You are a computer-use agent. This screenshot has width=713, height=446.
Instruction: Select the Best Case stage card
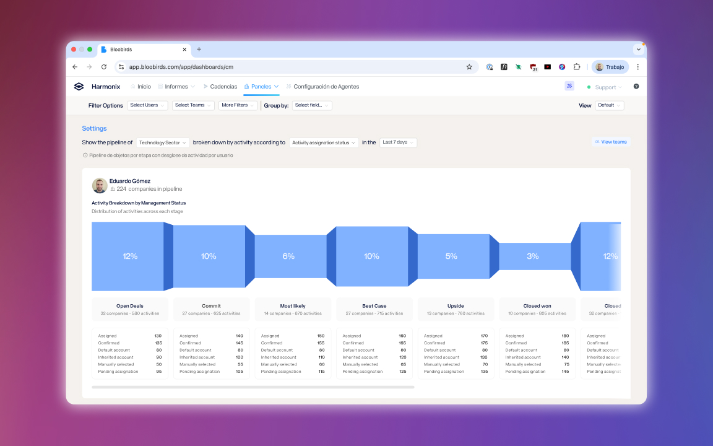point(374,310)
